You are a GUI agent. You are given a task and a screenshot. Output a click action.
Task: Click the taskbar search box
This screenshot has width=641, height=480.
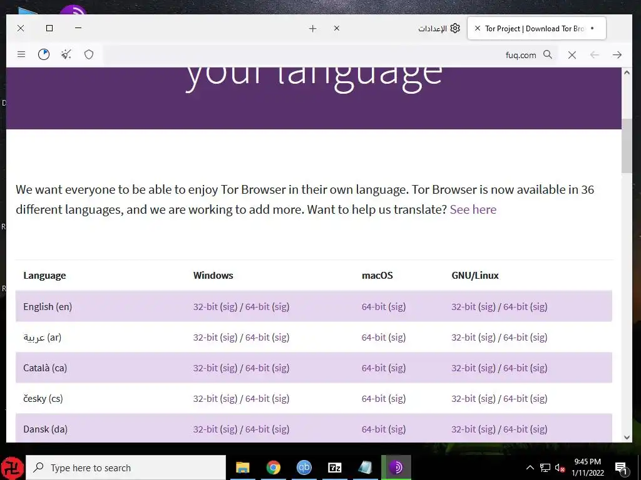126,467
